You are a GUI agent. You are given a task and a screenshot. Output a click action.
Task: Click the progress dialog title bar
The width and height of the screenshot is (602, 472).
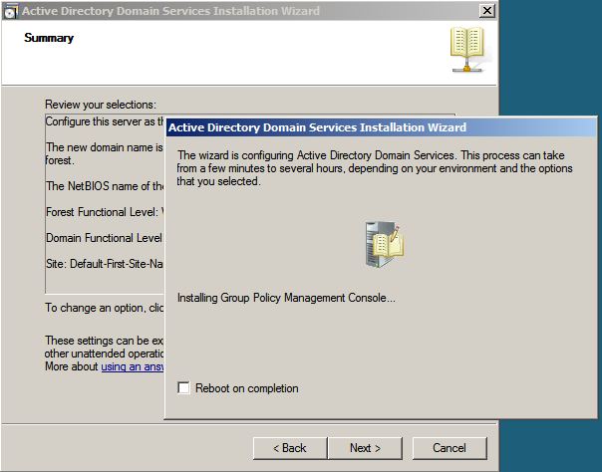click(x=381, y=127)
